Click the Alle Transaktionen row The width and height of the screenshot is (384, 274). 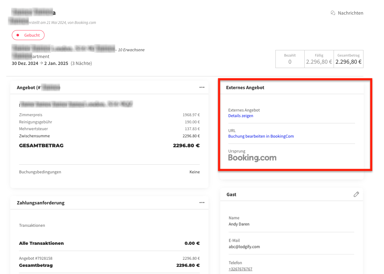(x=41, y=243)
